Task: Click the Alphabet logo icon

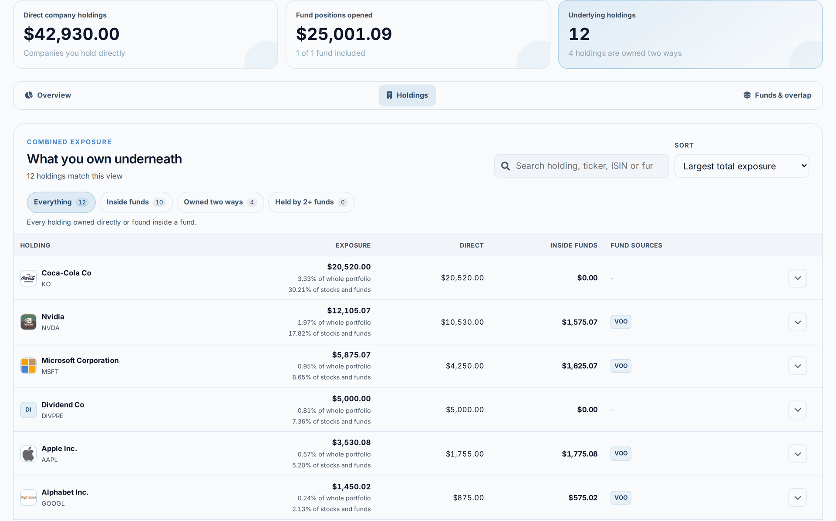Action: (28, 497)
